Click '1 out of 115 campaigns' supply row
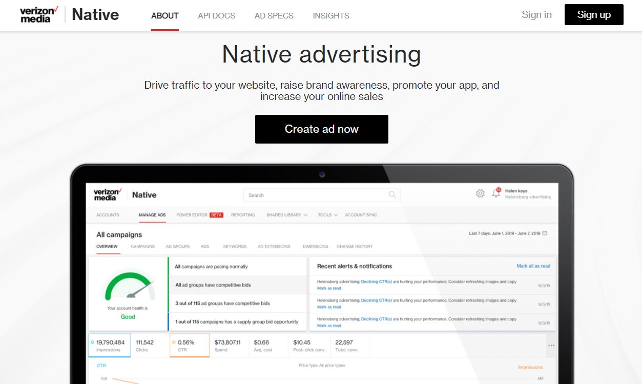The width and height of the screenshot is (642, 384). 237,322
